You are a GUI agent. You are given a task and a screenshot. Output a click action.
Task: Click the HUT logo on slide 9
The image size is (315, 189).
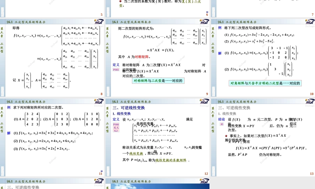pos(204,21)
